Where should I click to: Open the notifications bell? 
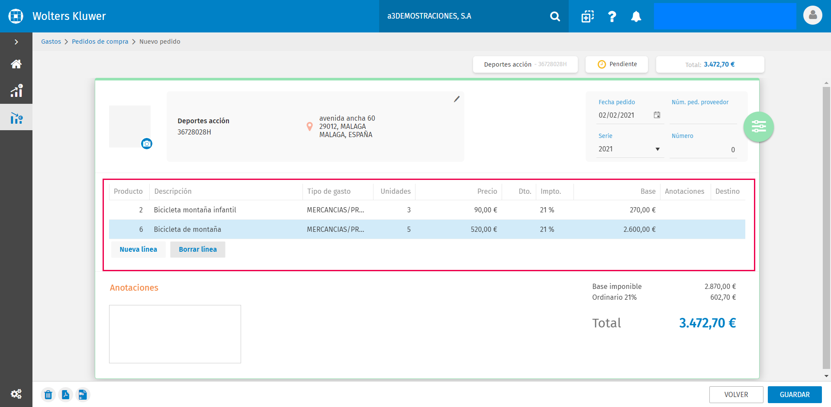(x=636, y=16)
